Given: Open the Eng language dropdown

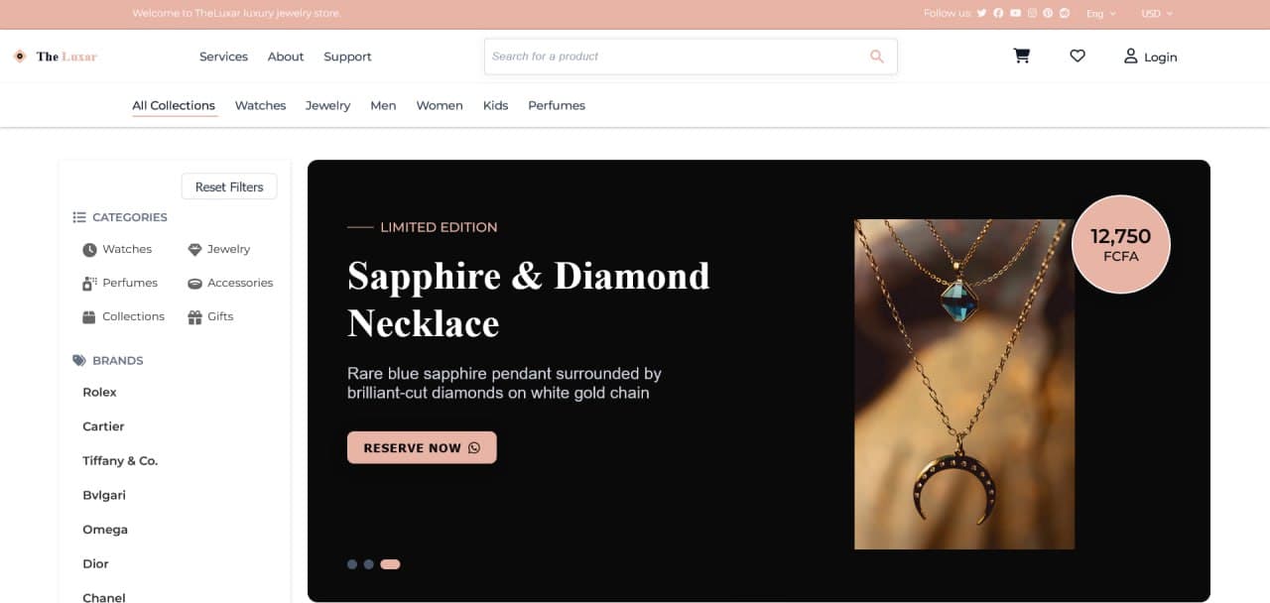Looking at the screenshot, I should (1100, 14).
